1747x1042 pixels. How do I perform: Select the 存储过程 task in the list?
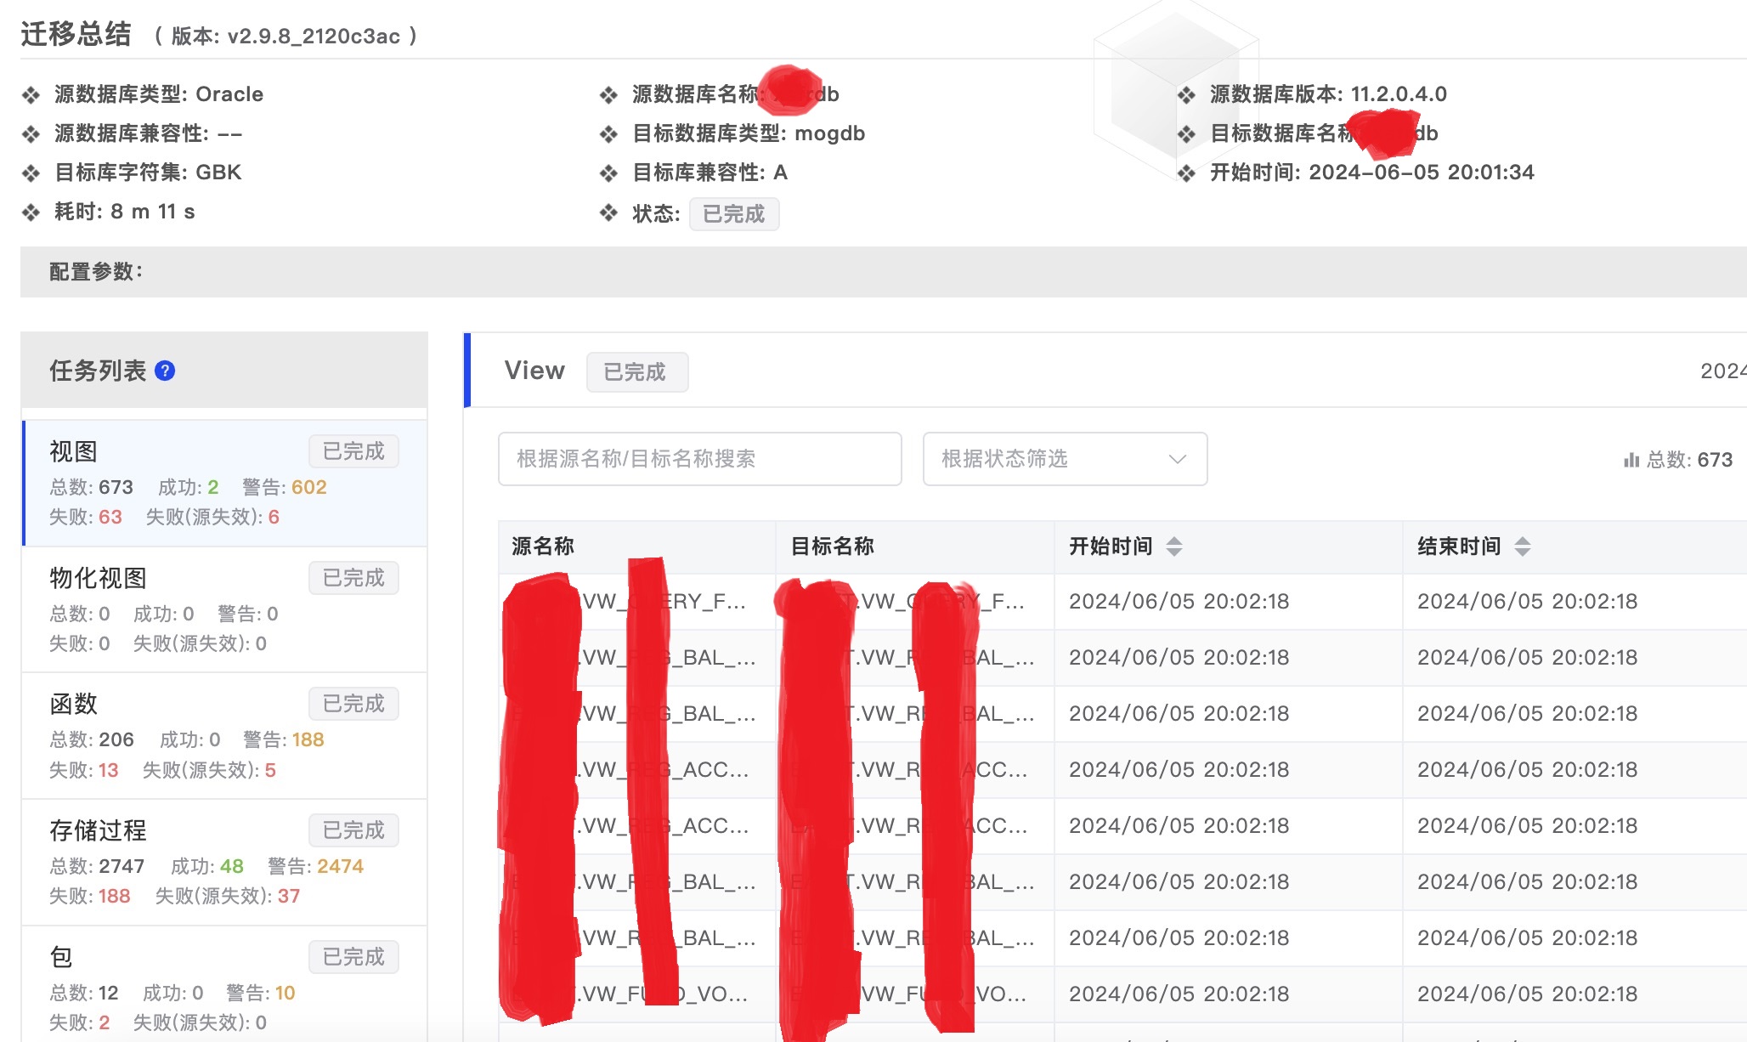225,862
